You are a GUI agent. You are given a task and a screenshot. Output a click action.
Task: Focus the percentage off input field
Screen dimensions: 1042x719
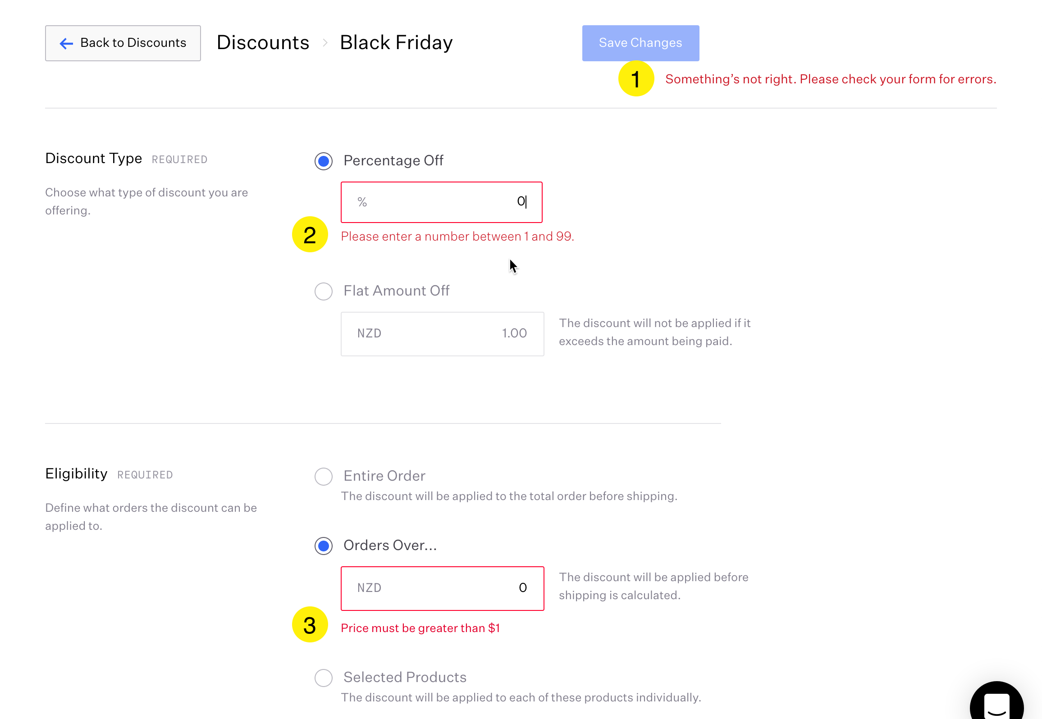[441, 202]
